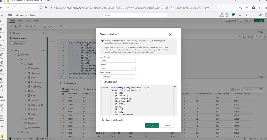The width and height of the screenshot is (267, 140).
Task: Click the add Warehouses button
Action: tap(17, 43)
